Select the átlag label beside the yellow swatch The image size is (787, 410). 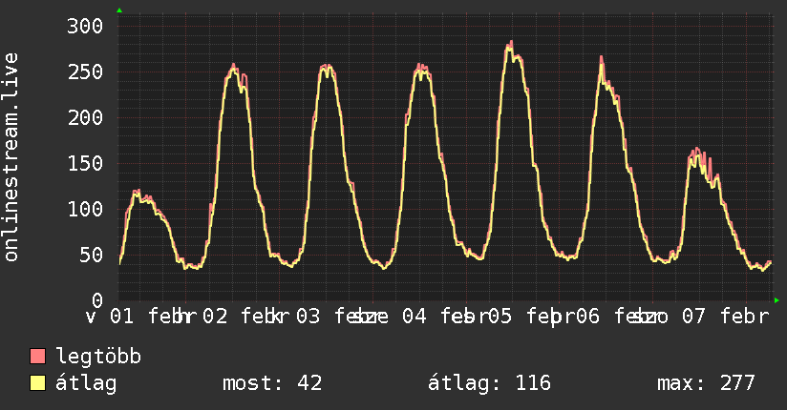(87, 383)
